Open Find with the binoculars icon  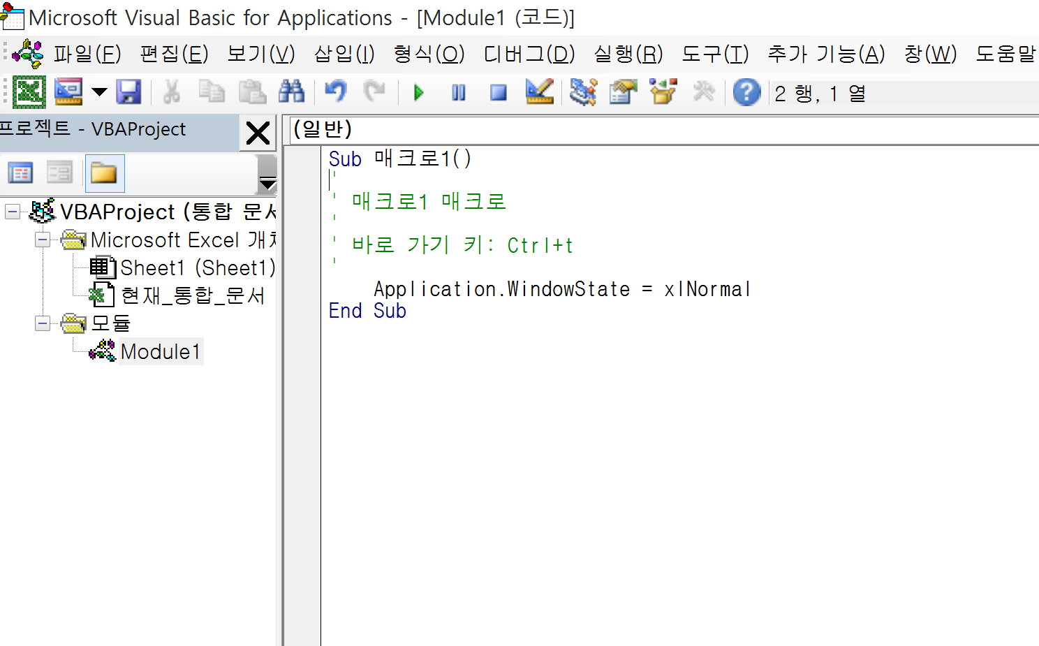(292, 91)
